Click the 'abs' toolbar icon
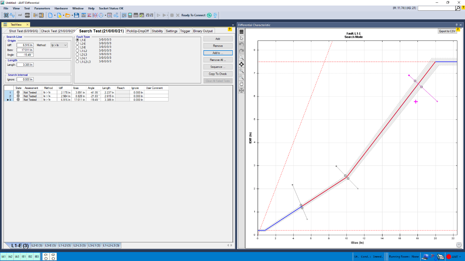This screenshot has height=261, width=465. [27, 15]
